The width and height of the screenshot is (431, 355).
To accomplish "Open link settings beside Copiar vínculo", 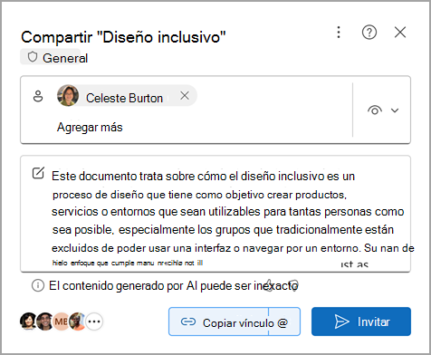I will 284,321.
